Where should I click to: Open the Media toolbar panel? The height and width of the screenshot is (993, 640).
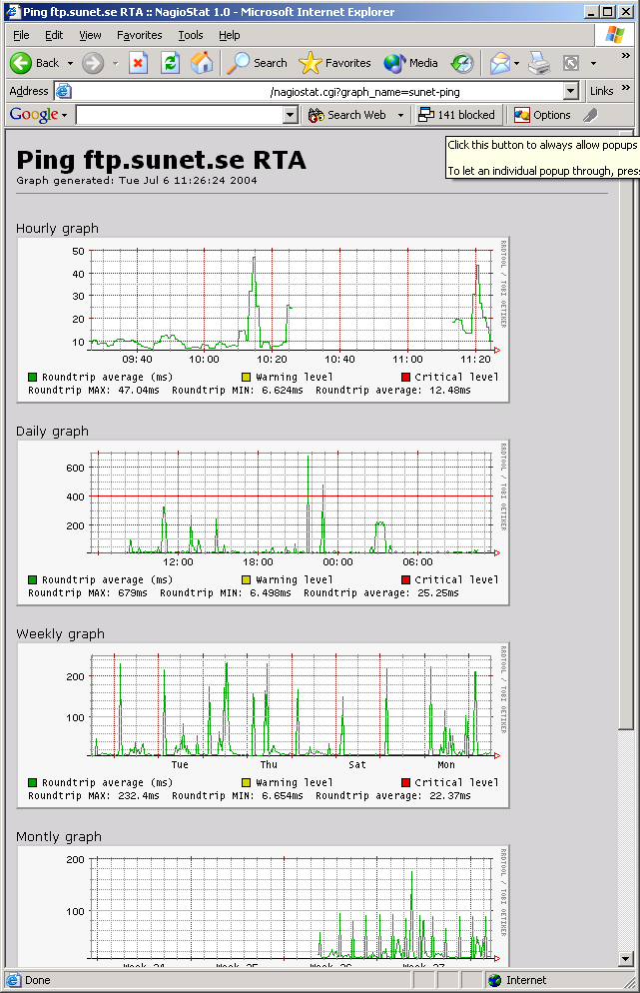pyautogui.click(x=411, y=63)
